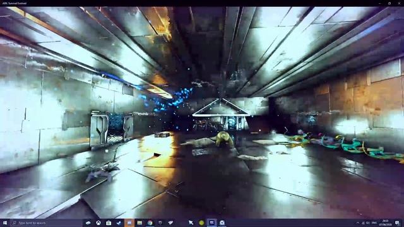Open the Xbox app from the taskbar
This screenshot has height=227, width=404.
tap(98, 223)
